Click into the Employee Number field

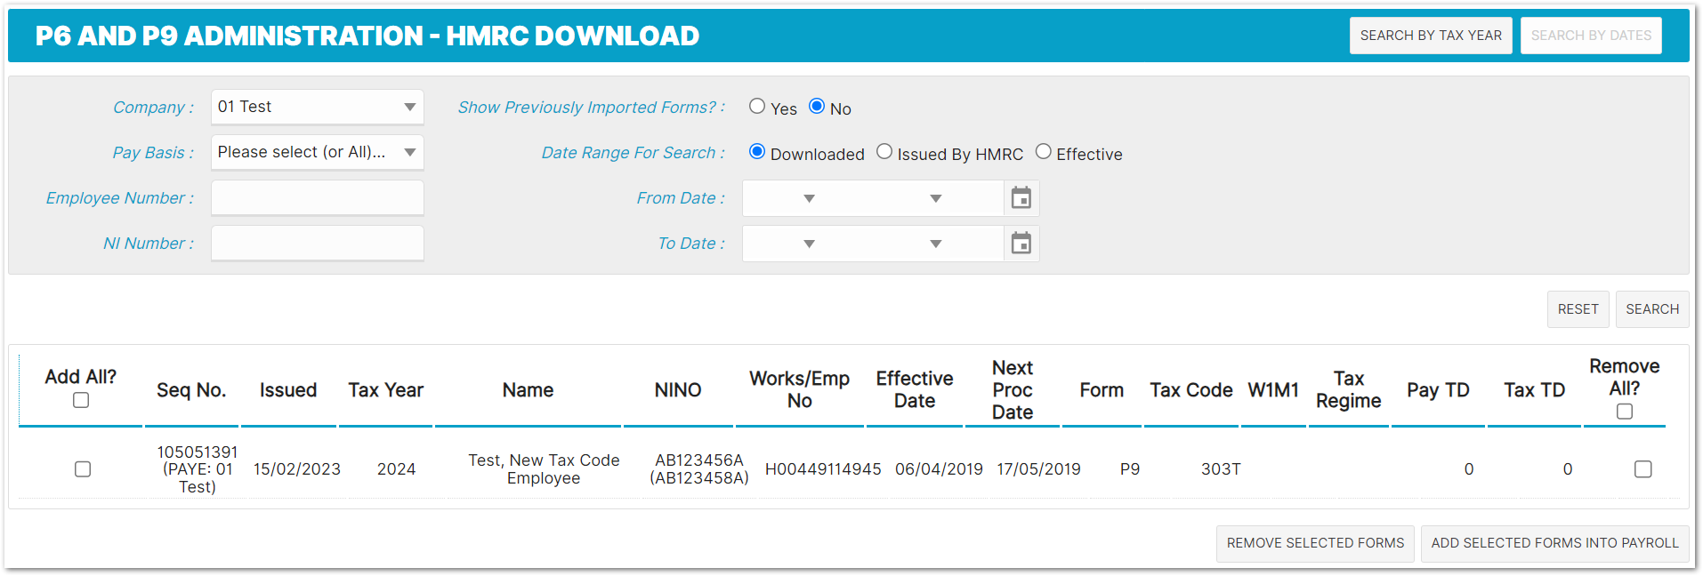(317, 198)
